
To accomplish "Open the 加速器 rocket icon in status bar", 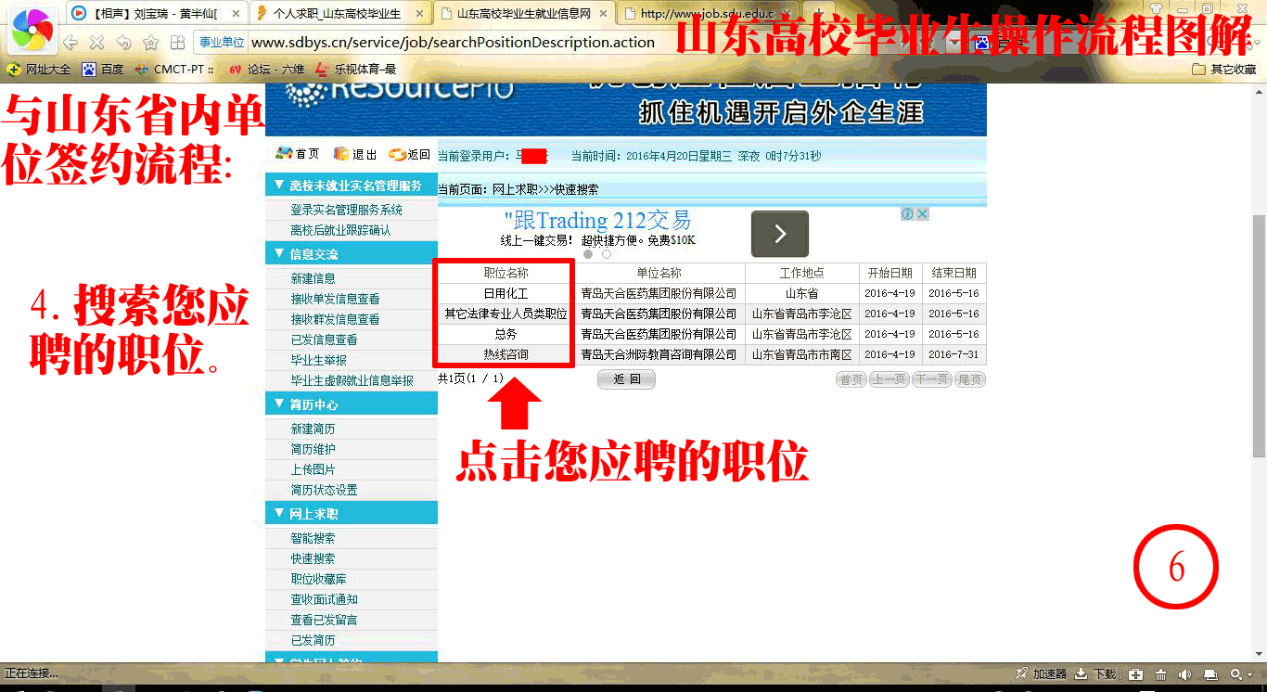I will pyautogui.click(x=1042, y=674).
